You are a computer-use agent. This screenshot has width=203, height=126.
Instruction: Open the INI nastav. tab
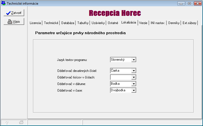pos(158,23)
